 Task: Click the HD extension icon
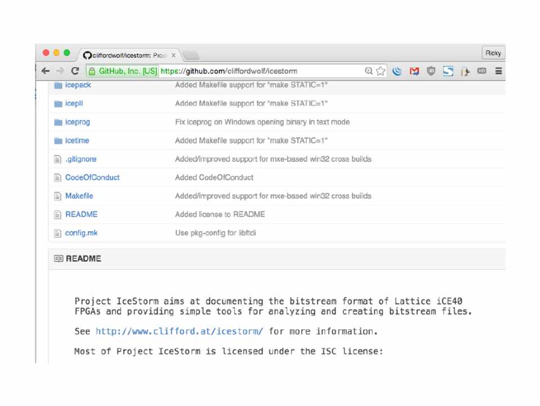coord(482,71)
